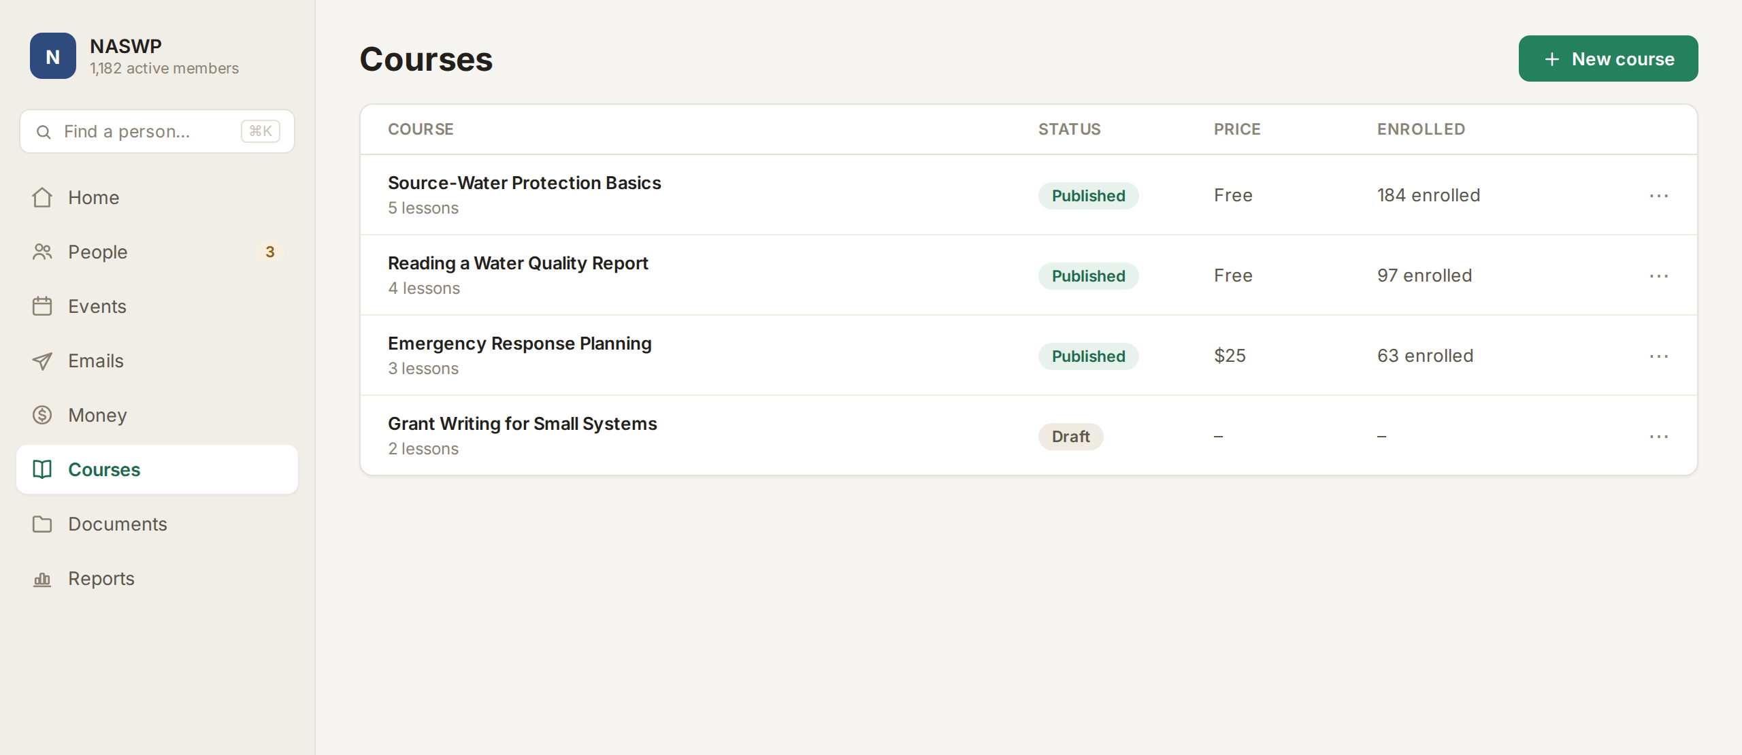Click the Courses open-book icon

tap(42, 469)
